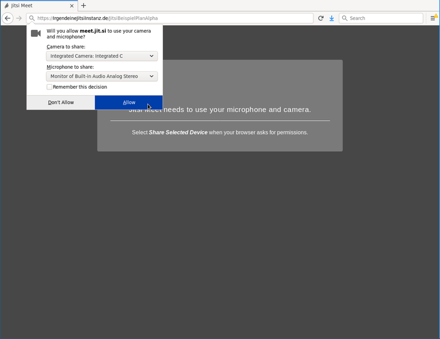Screen dimensions: 440x339
Task: Click the magnifier icon in the address bar
Action: tap(32, 18)
